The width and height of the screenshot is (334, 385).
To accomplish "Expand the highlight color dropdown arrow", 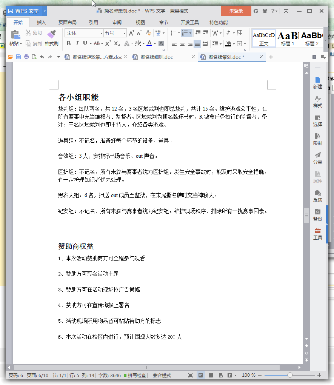I will [x=143, y=44].
